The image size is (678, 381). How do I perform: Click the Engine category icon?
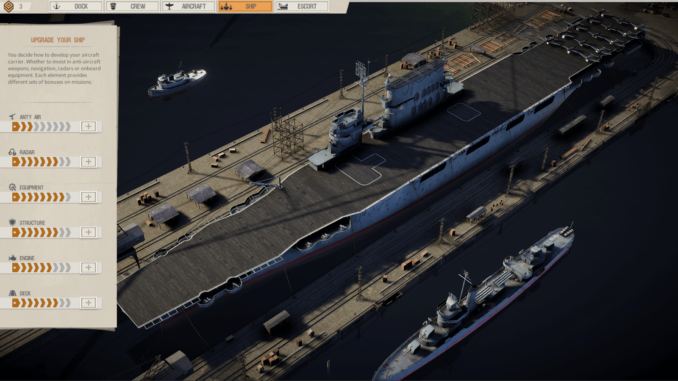(12, 258)
